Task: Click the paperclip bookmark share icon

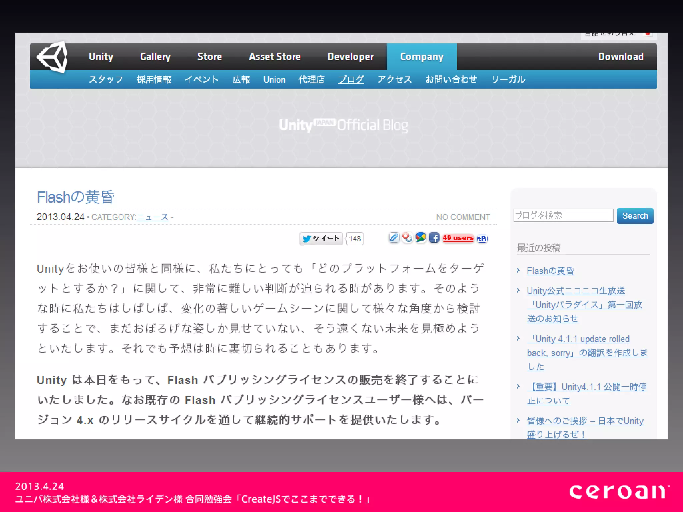Action: [394, 238]
